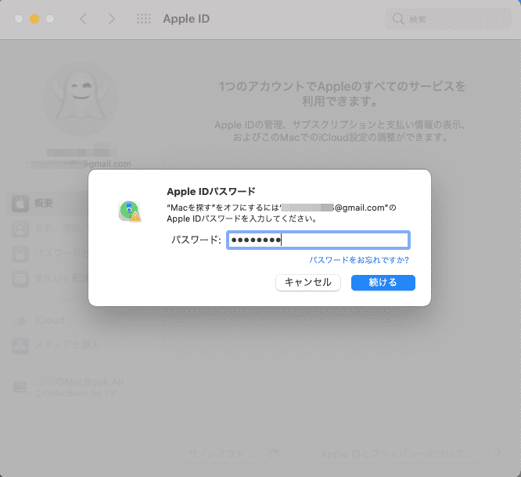Select the MacBook Air device entry

pyautogui.click(x=79, y=387)
